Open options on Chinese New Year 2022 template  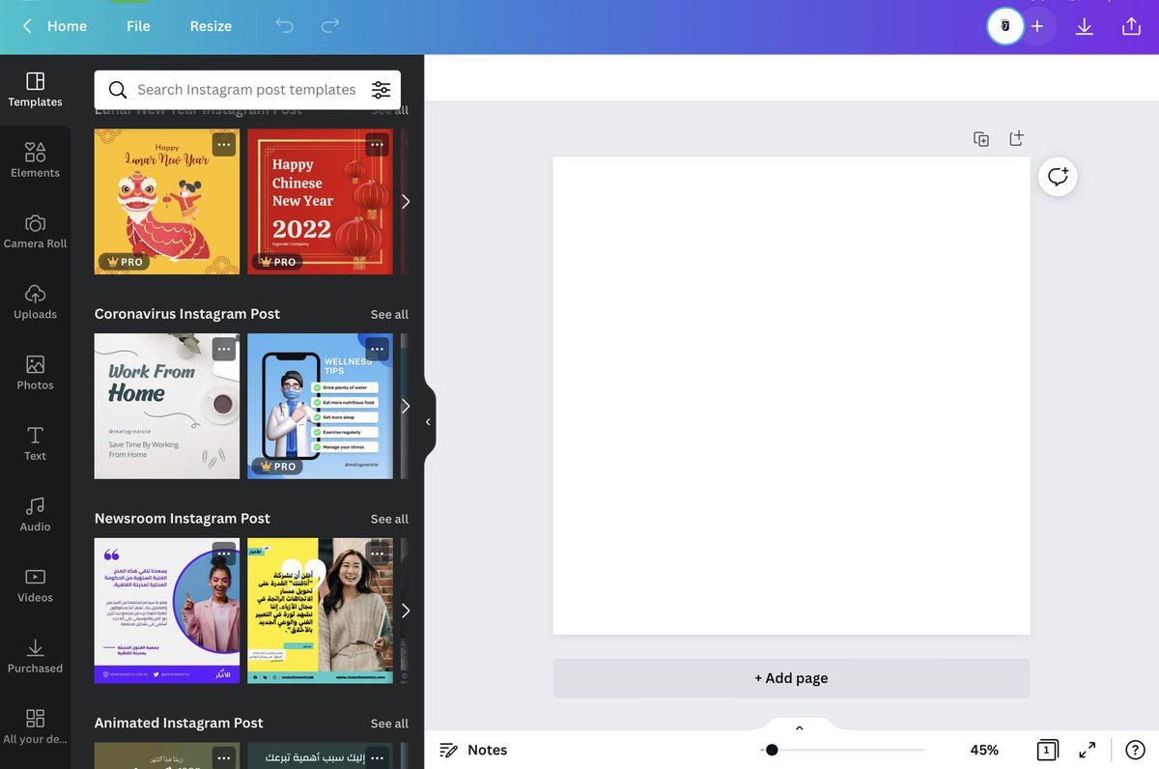[377, 145]
